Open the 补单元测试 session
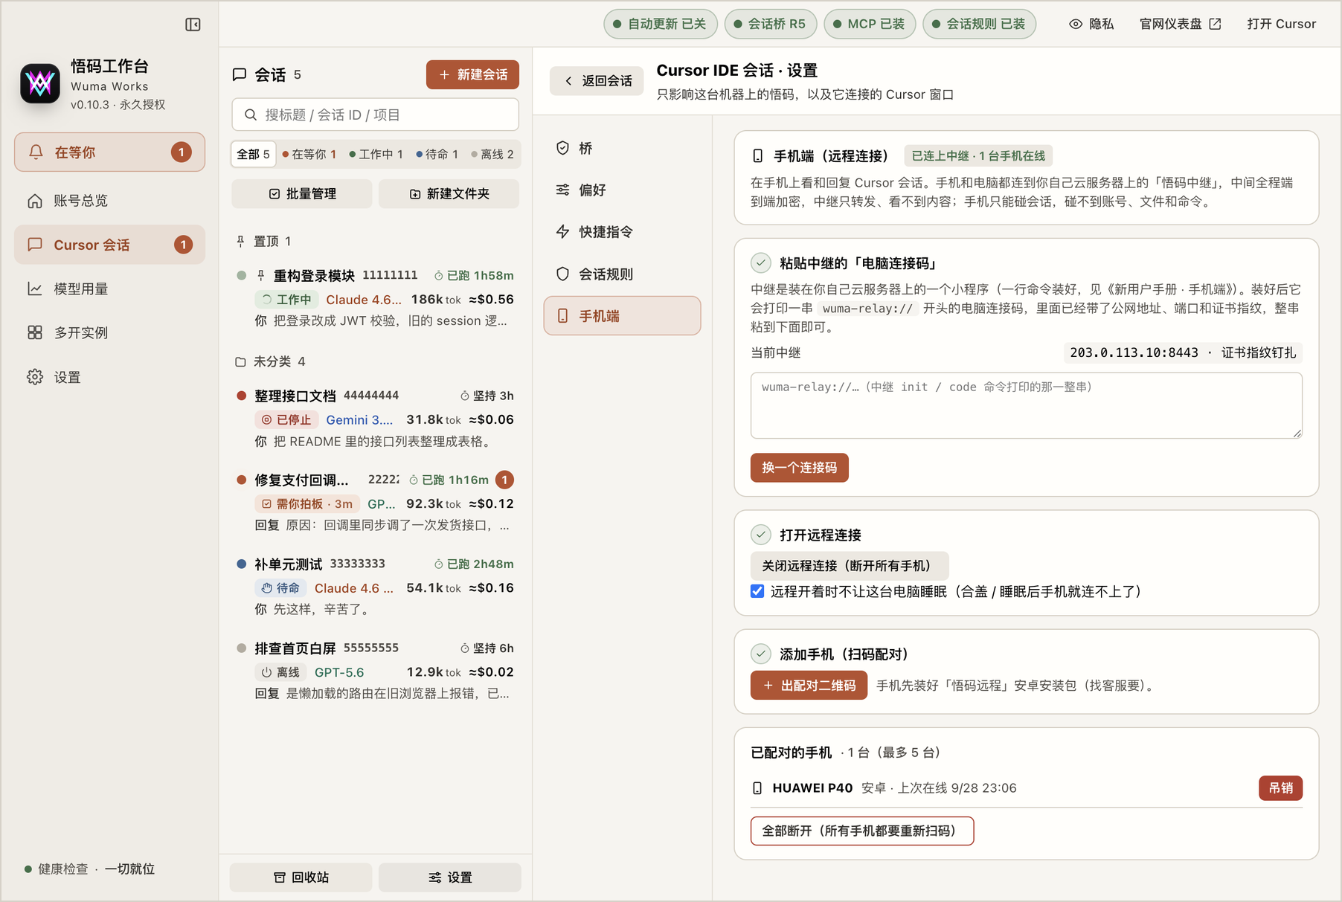Screen dimensions: 1342x902 pyautogui.click(x=375, y=587)
